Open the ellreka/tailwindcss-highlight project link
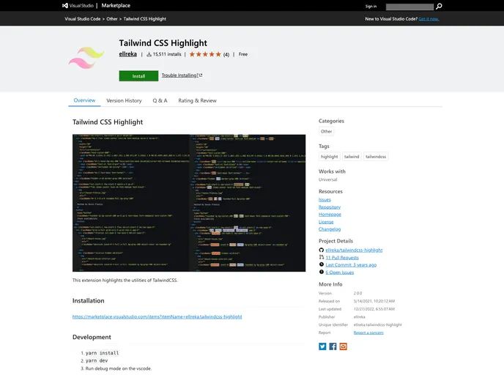The width and height of the screenshot is (504, 375). click(x=354, y=250)
